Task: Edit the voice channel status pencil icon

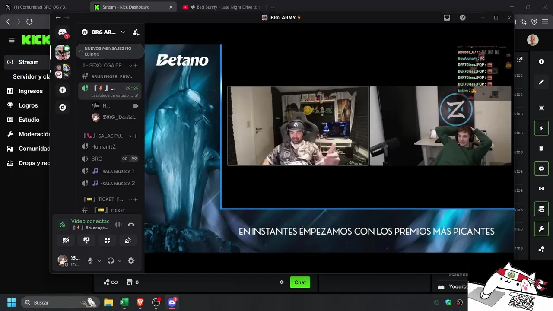Action: point(137,95)
